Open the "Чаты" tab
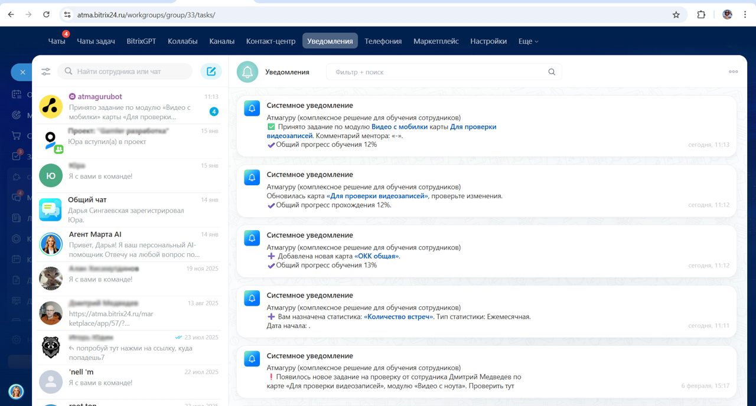This screenshot has height=406, width=756. point(57,41)
